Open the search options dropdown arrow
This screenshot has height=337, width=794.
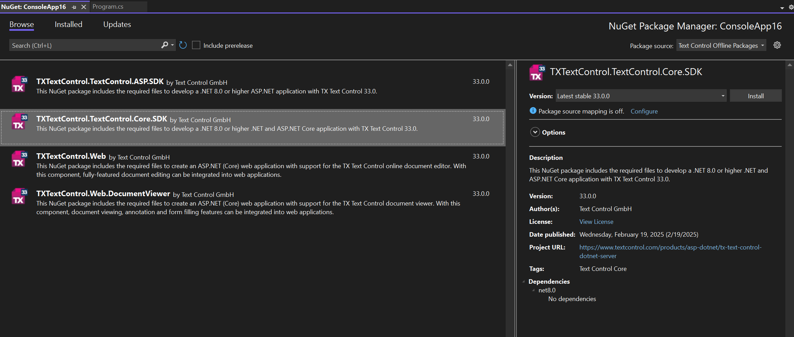pos(172,45)
